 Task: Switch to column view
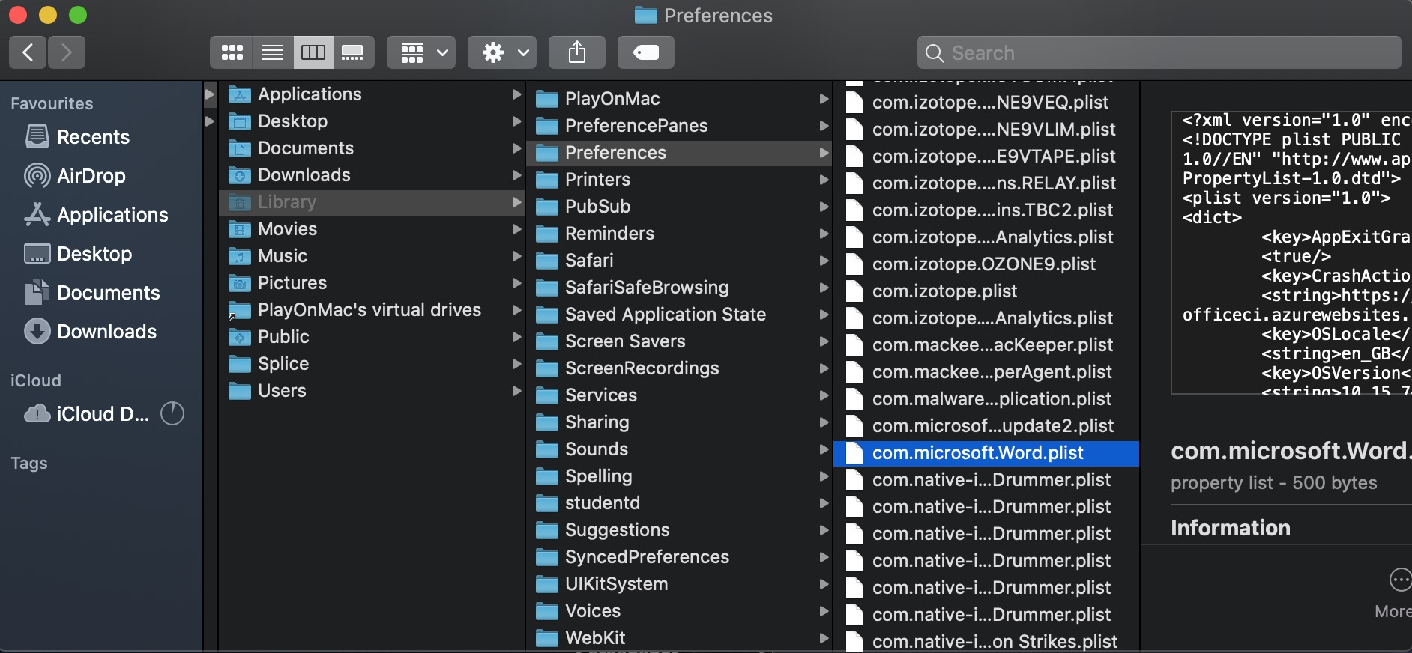point(313,52)
